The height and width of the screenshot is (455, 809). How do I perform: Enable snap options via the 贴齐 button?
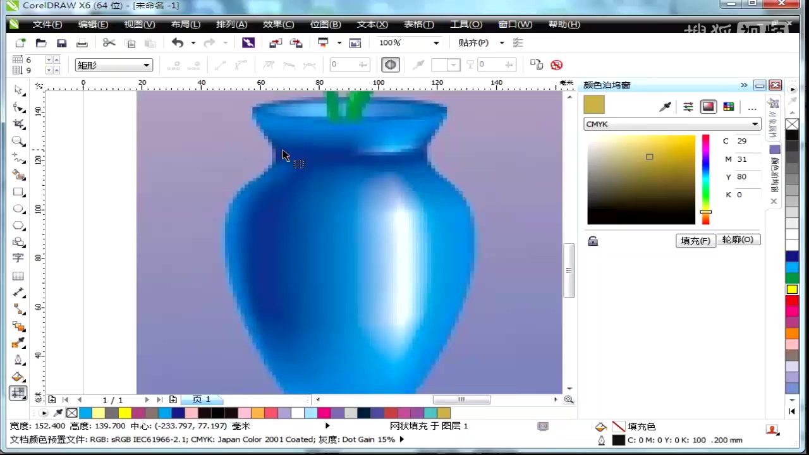point(473,42)
